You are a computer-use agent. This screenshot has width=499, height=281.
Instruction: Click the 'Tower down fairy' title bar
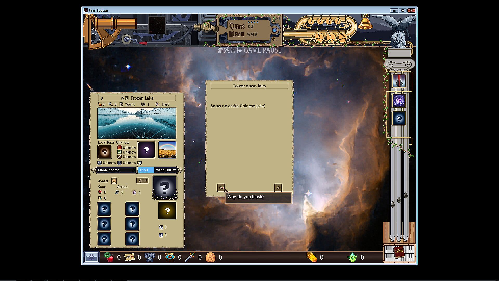[249, 86]
